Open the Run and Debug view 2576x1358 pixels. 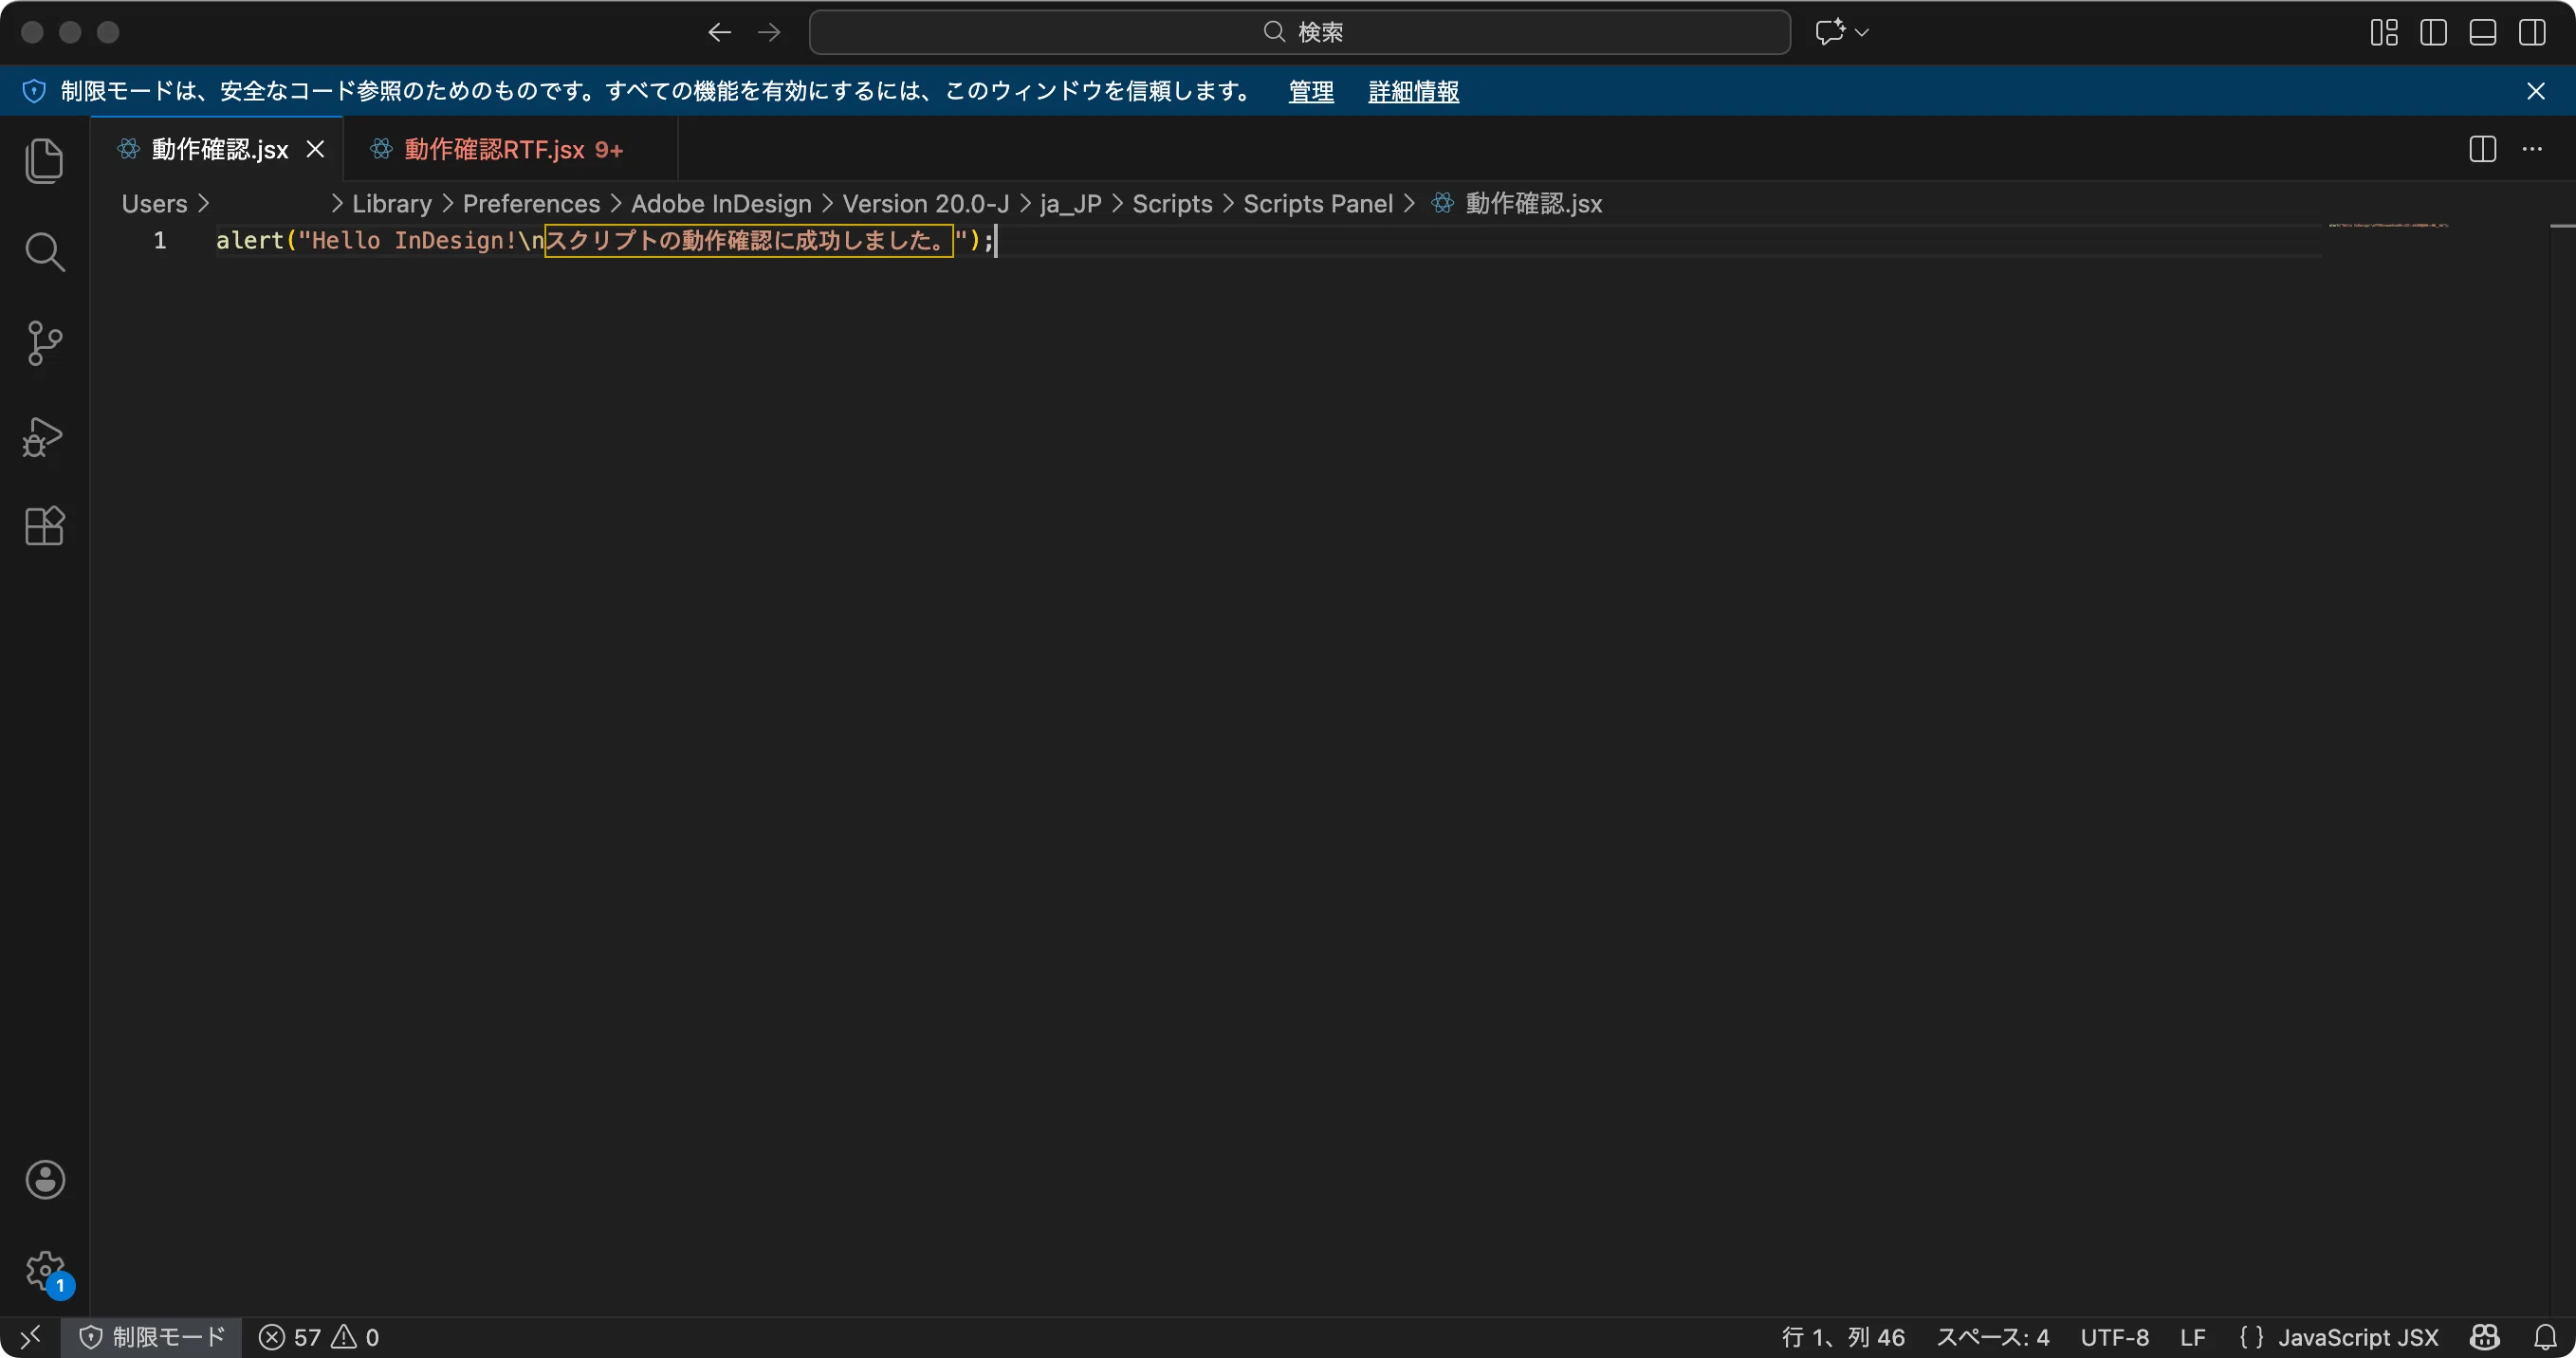[x=44, y=436]
